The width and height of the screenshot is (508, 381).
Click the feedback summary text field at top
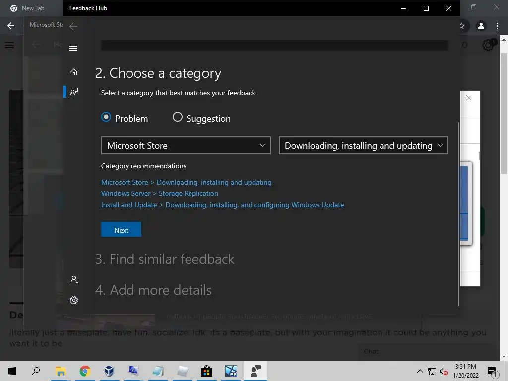point(275,45)
